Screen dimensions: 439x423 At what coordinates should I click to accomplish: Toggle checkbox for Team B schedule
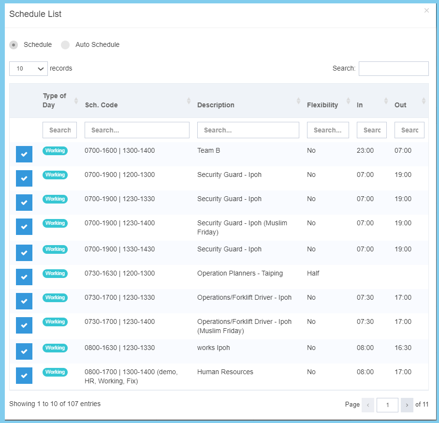(24, 154)
